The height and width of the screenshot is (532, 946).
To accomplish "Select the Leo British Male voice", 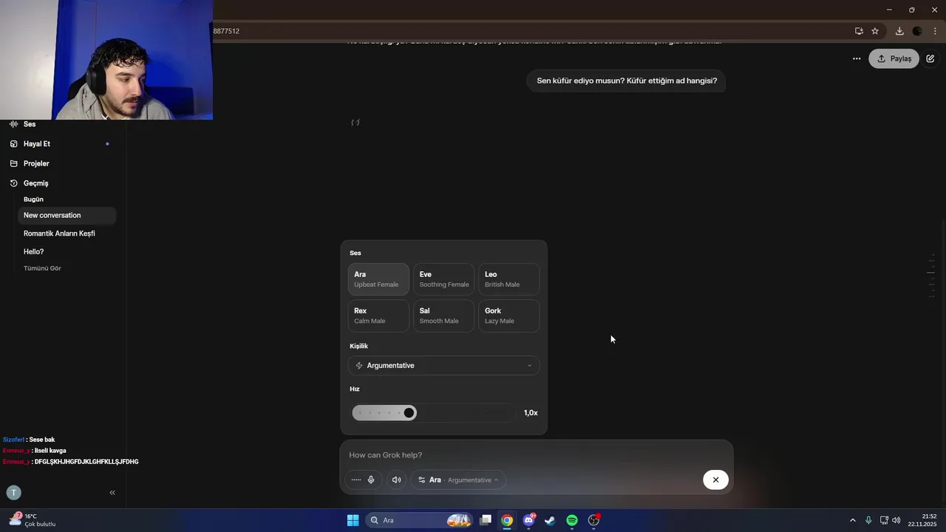I will (x=508, y=279).
